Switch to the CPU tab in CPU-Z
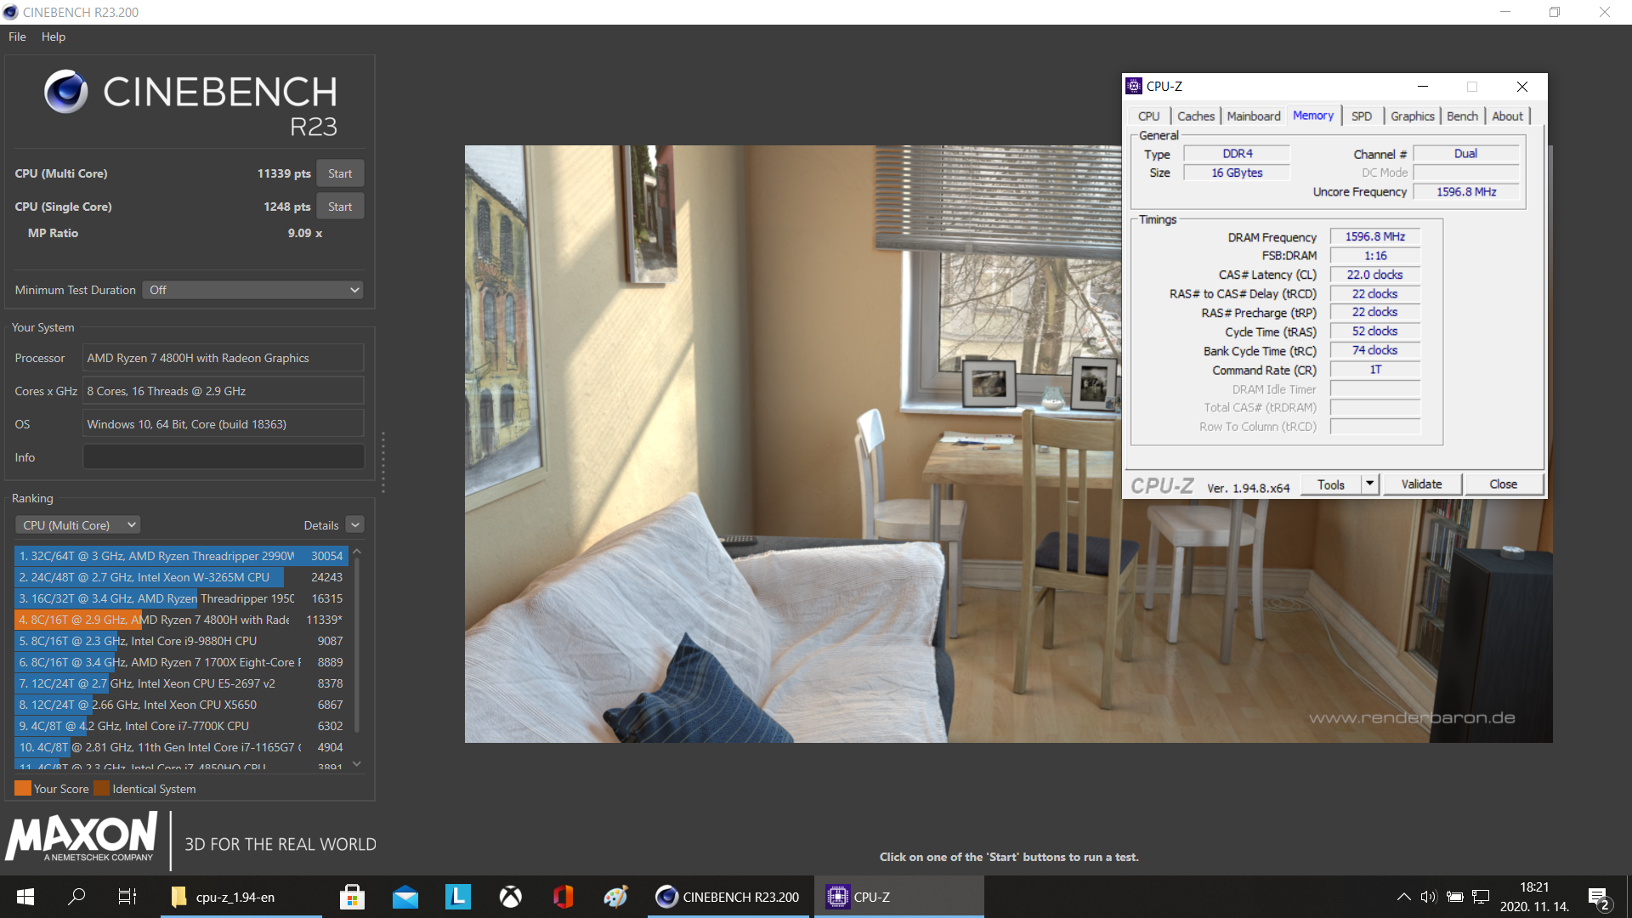 click(1149, 116)
